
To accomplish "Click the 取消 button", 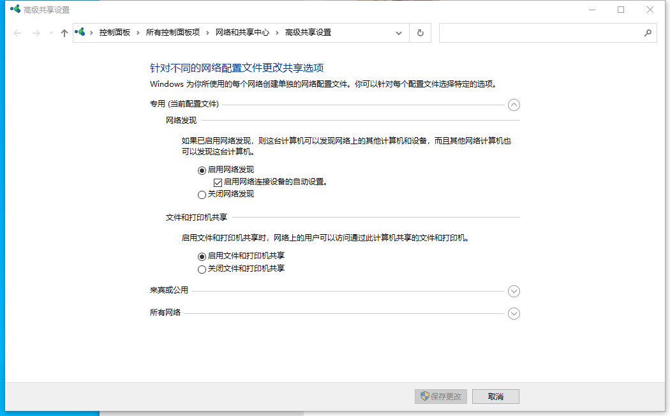I will [496, 396].
